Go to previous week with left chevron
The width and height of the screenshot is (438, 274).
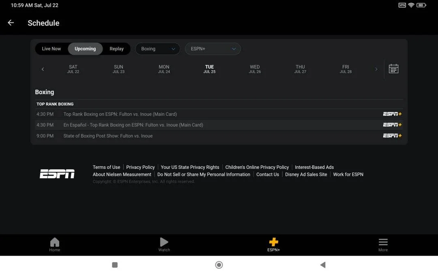click(x=43, y=69)
